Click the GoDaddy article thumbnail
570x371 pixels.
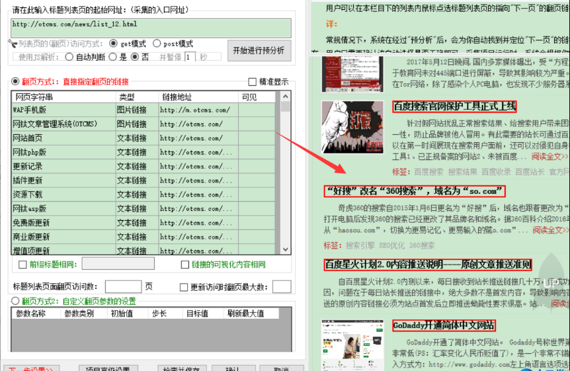pyautogui.click(x=352, y=345)
